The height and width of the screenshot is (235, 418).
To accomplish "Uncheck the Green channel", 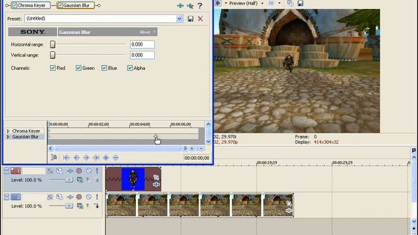I will click(78, 68).
